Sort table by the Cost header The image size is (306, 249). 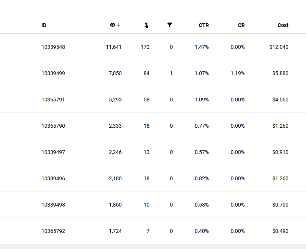click(283, 25)
